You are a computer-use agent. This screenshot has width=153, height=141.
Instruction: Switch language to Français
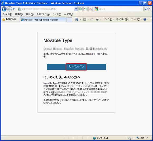pyautogui.click(x=79, y=49)
